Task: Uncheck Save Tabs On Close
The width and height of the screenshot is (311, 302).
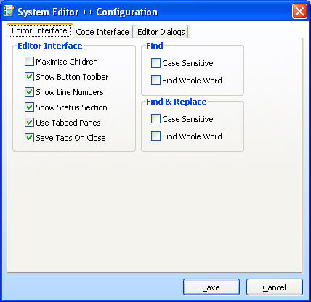Action: pos(29,138)
